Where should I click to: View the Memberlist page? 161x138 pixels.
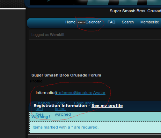click(149, 22)
